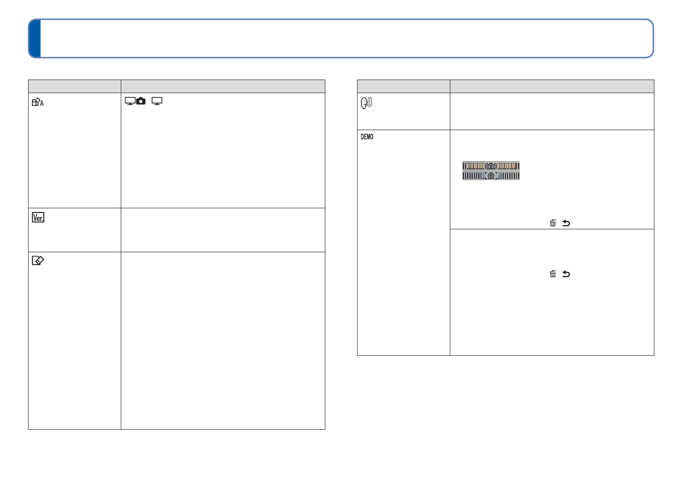This screenshot has height=483, width=682.
Task: Click right table's gray header above Language icon
Action: 403,86
